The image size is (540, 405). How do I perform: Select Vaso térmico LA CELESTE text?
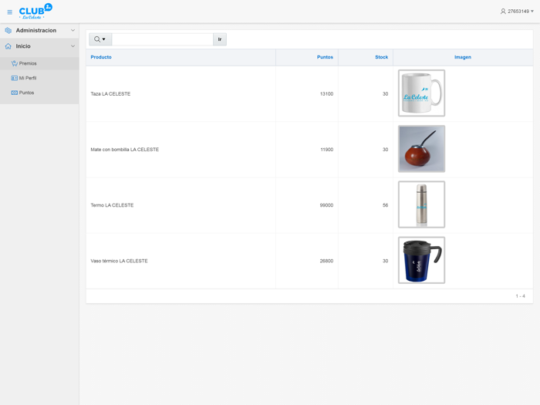119,261
